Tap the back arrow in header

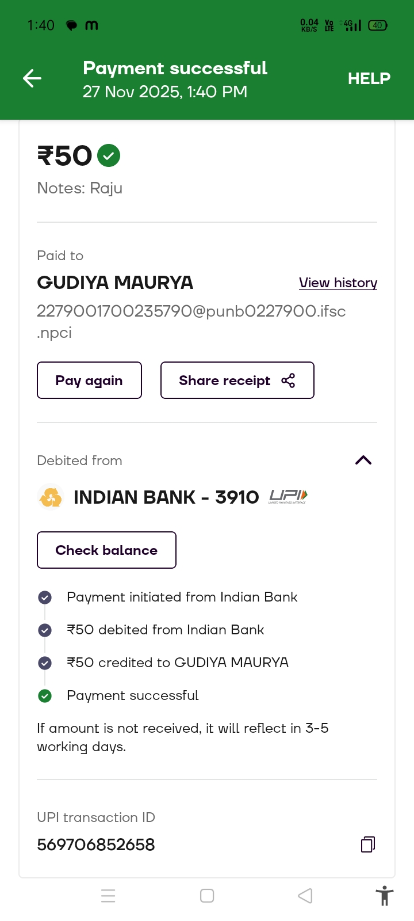click(32, 78)
